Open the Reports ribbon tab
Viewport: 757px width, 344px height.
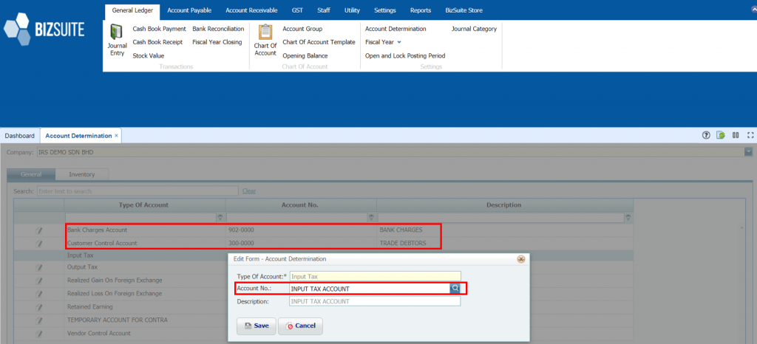421,10
